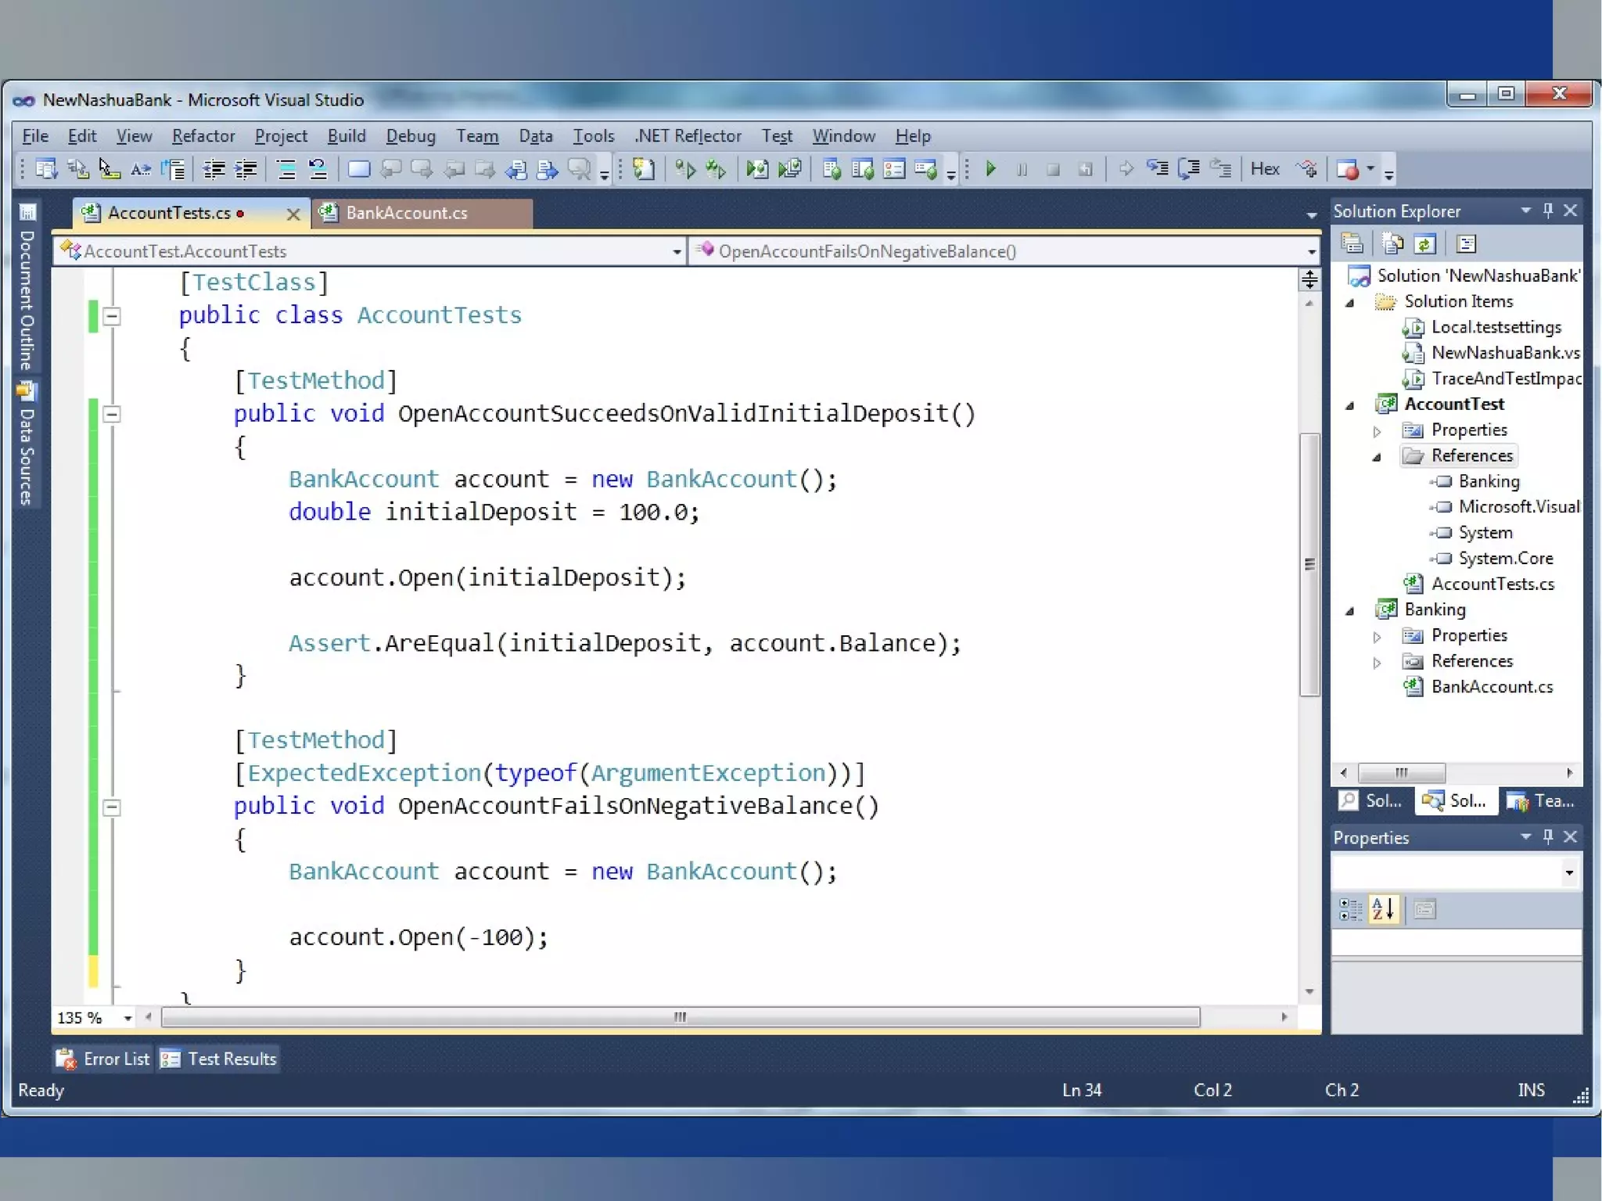This screenshot has height=1201, width=1602.
Task: Click the editor horizontal scrollbar thumb
Action: (681, 1017)
